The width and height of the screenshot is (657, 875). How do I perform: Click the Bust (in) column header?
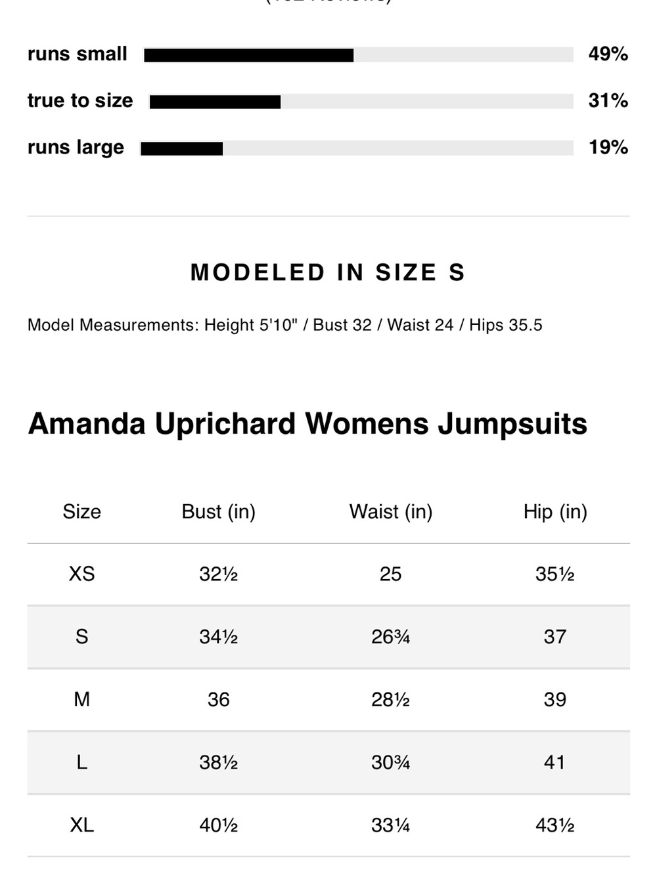(219, 511)
